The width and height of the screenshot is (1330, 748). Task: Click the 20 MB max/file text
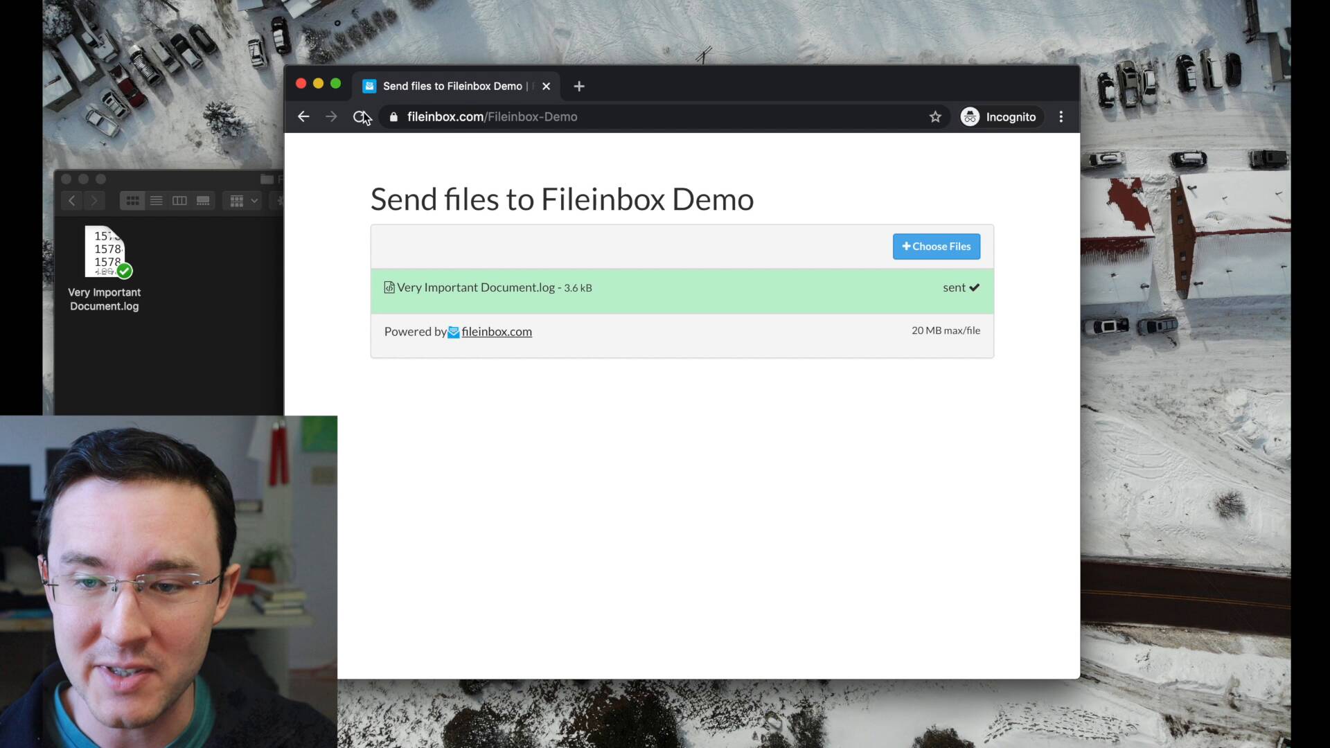pos(946,330)
